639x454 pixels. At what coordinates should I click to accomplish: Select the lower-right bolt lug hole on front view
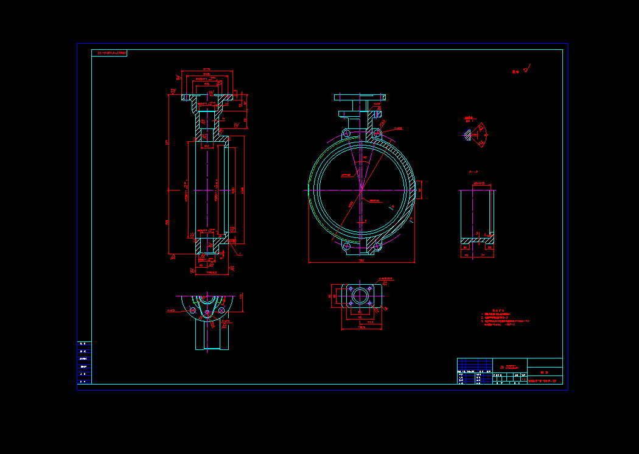tap(377, 246)
